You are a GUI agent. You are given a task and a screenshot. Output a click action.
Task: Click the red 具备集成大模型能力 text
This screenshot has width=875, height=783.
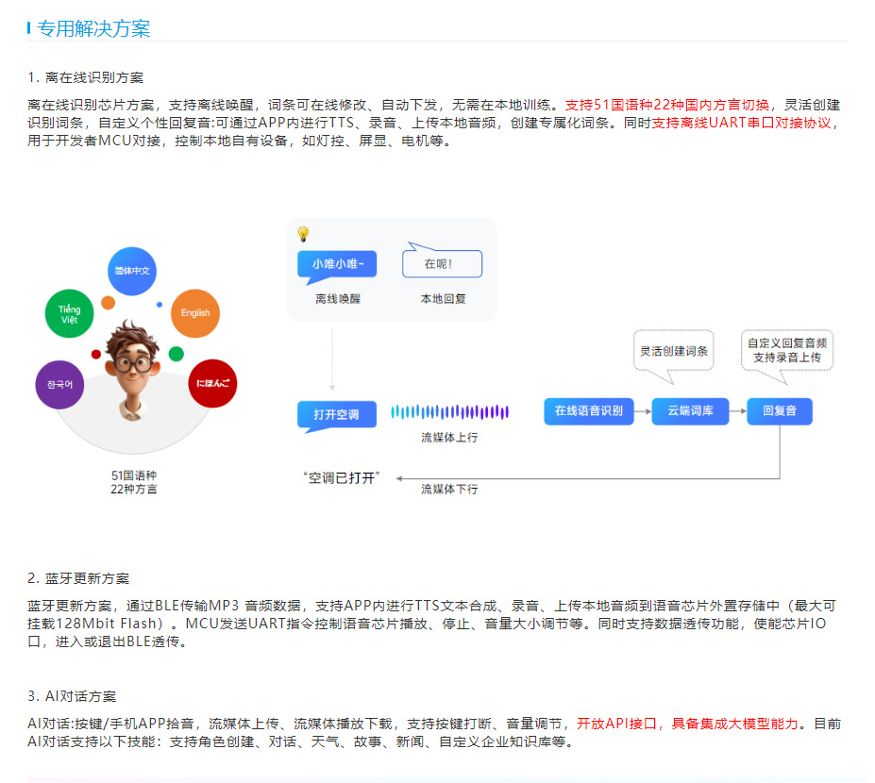point(735,724)
